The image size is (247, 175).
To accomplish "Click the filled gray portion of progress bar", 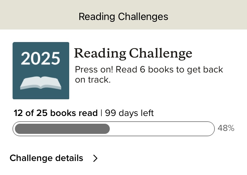I will click(x=62, y=129).
